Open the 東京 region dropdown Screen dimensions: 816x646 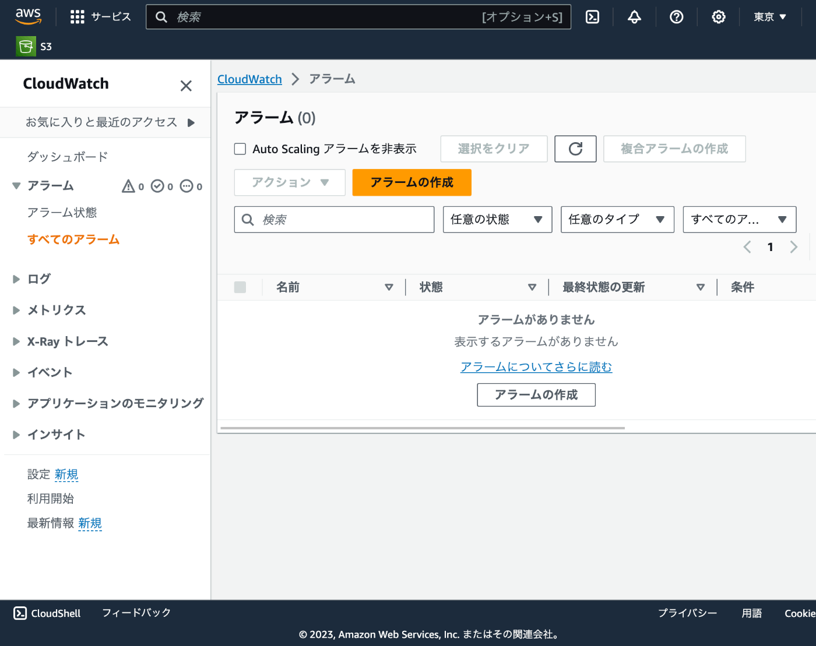point(770,17)
